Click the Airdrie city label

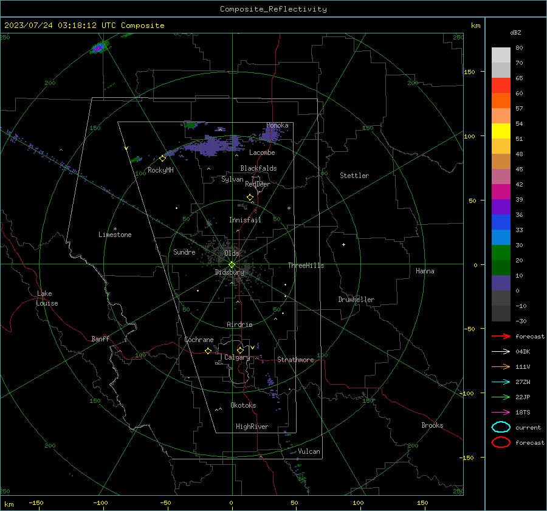(239, 324)
